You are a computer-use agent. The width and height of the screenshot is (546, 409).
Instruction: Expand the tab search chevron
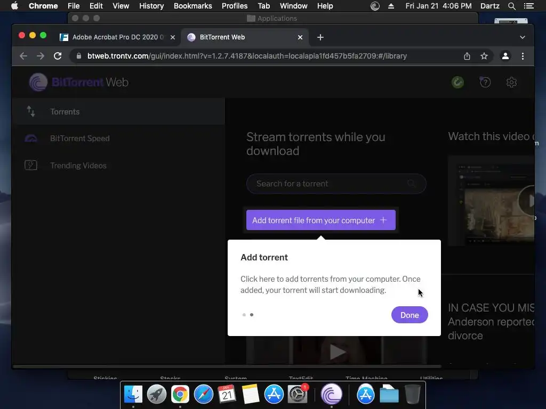[523, 37]
